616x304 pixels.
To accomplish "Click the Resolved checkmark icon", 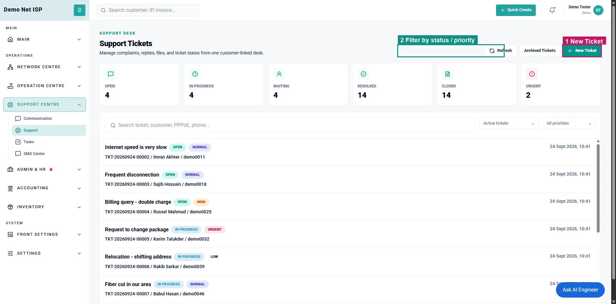I will [364, 74].
